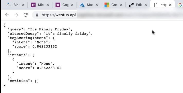Viewport: 183px width, 93px height.
Task: Reload the page with the refresh icon
Action: [x=25, y=15]
